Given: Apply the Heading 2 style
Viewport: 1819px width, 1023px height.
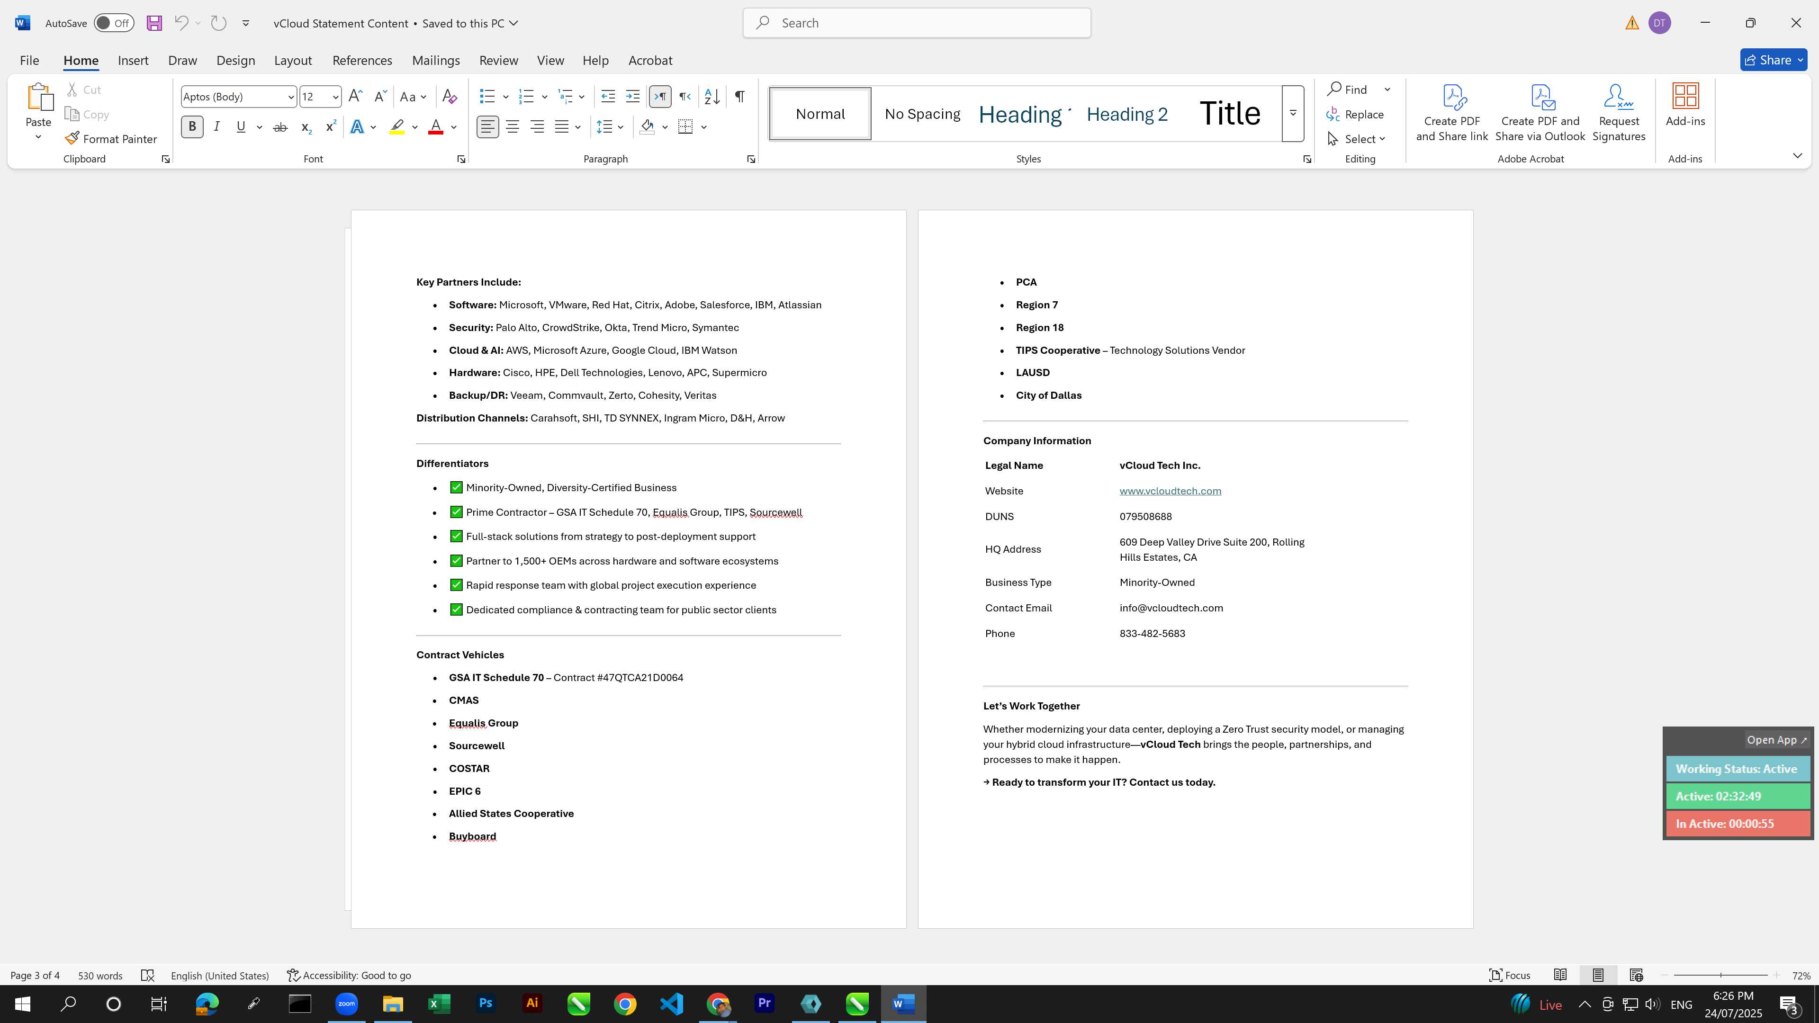Looking at the screenshot, I should (x=1127, y=114).
